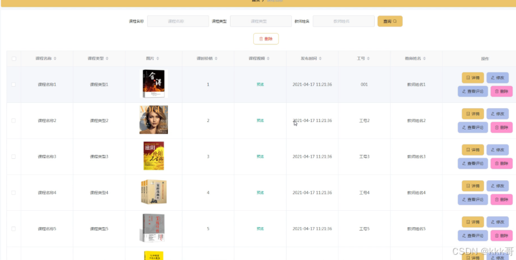This screenshot has width=516, height=260.
Task: Select the 课程名称3 cell
Action: pos(47,157)
